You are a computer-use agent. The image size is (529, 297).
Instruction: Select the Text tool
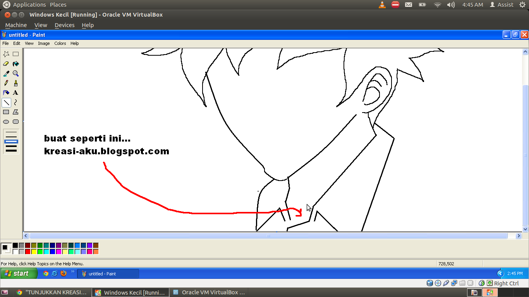[x=15, y=93]
